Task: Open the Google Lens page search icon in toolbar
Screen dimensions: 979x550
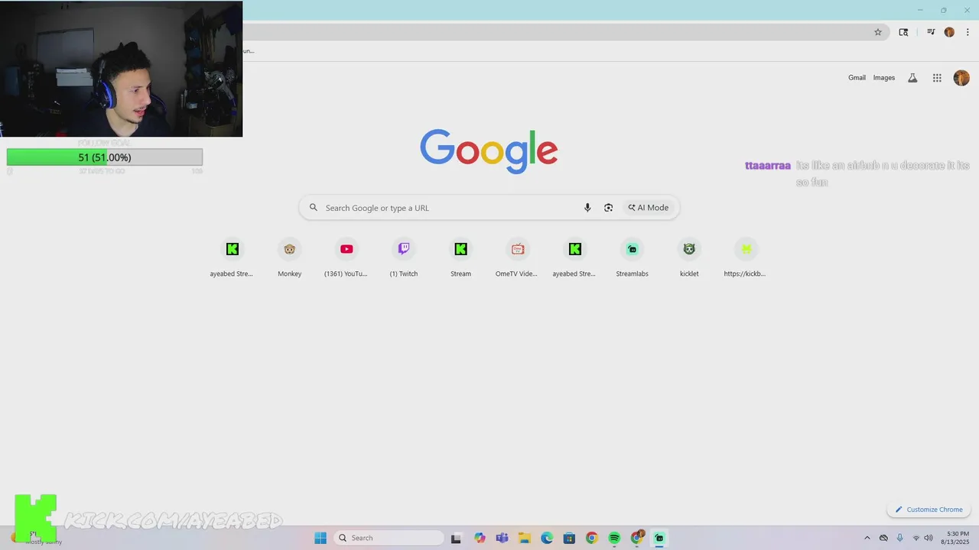Action: coord(903,32)
